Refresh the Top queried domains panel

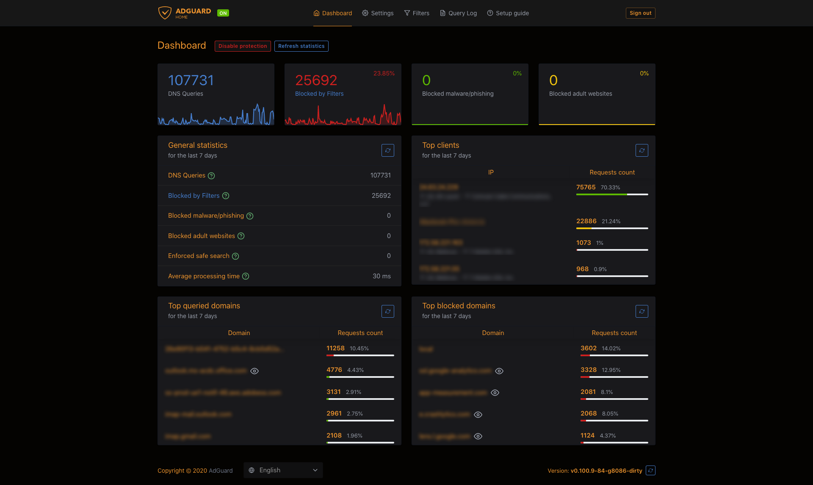(387, 311)
